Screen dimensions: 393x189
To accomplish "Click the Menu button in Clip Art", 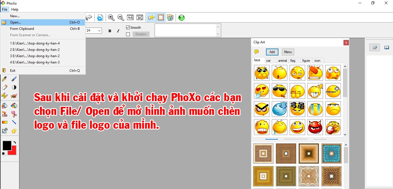I will (288, 52).
